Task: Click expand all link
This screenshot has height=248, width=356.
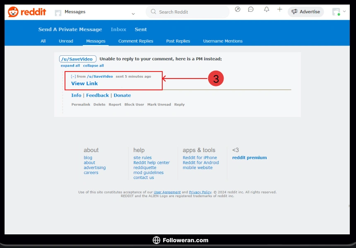Action: 70,66
